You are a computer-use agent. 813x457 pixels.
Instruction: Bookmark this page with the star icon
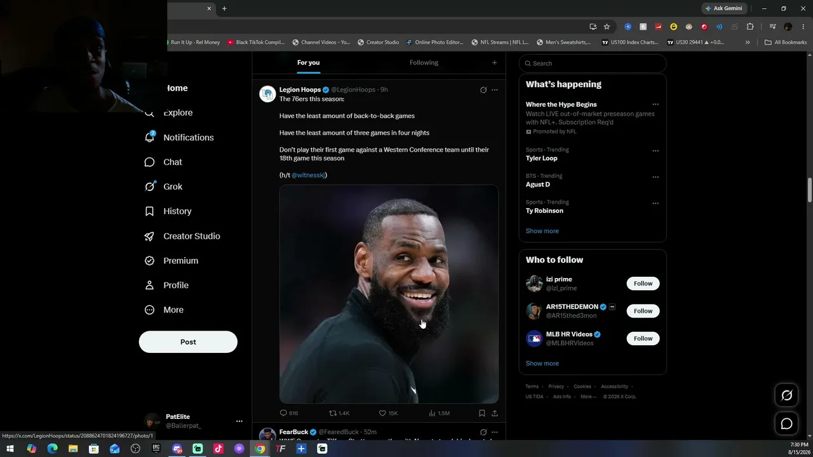[x=607, y=27]
